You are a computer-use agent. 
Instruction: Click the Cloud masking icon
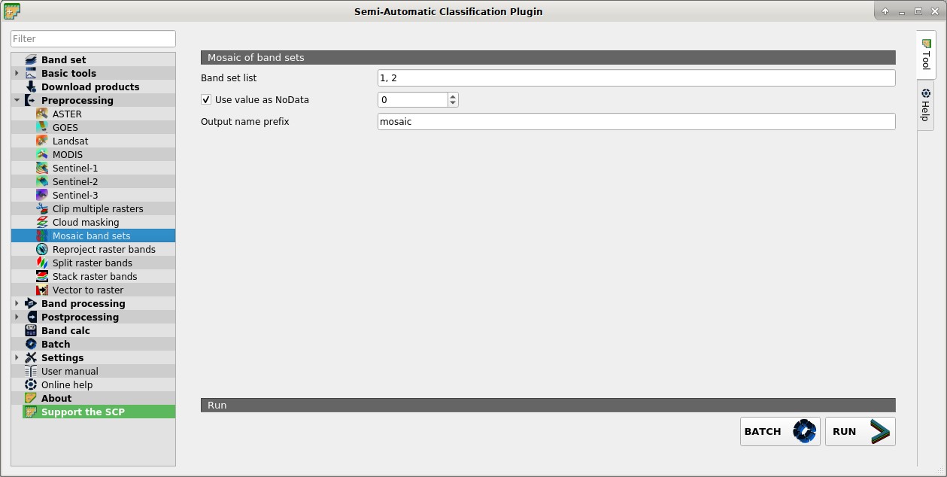pos(42,222)
